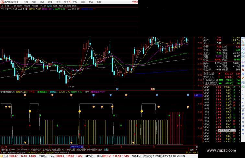Switch chart to 1分钟 period

pos(13,6)
